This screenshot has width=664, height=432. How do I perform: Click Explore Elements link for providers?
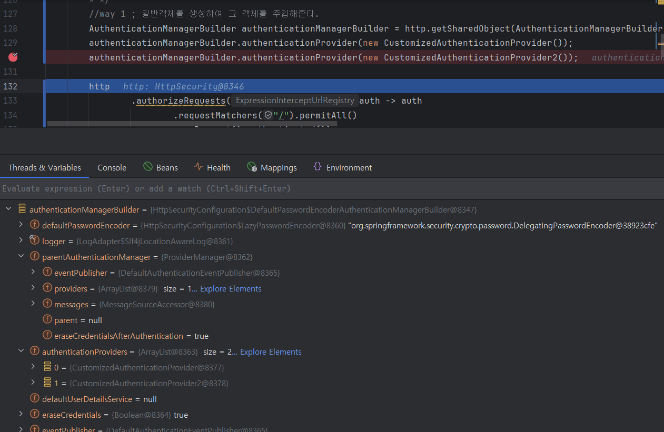[x=231, y=288]
